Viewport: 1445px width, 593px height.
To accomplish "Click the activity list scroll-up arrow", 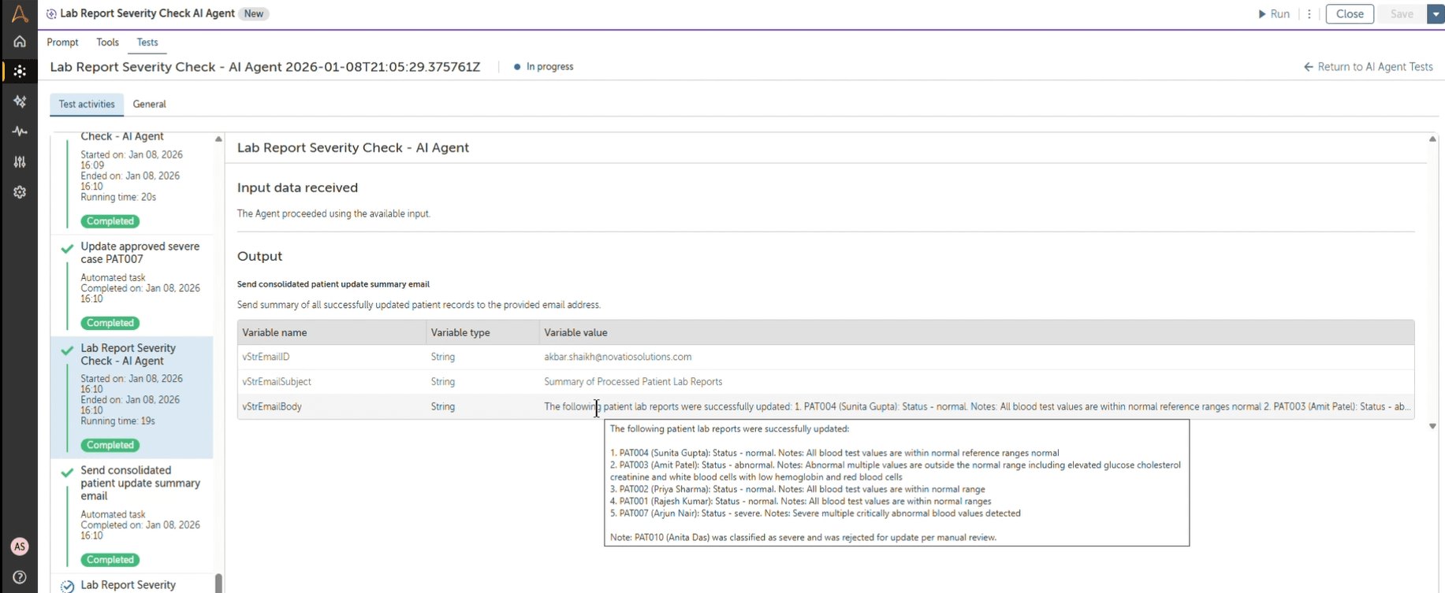I will [x=218, y=139].
